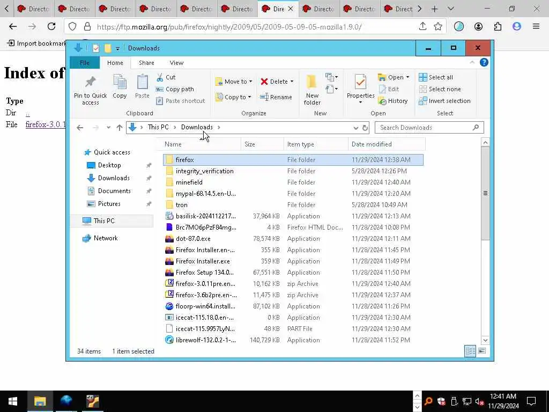The height and width of the screenshot is (412, 549).
Task: Switch to large icons view
Action: tap(482, 351)
